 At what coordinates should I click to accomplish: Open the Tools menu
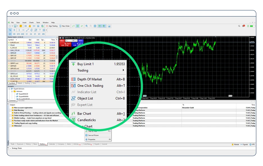tap(38, 22)
